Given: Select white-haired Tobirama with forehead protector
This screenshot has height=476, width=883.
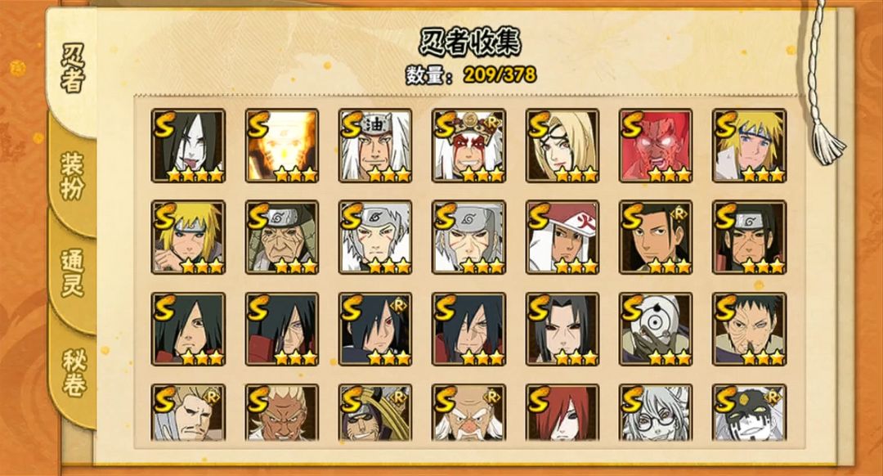Looking at the screenshot, I should pos(375,237).
